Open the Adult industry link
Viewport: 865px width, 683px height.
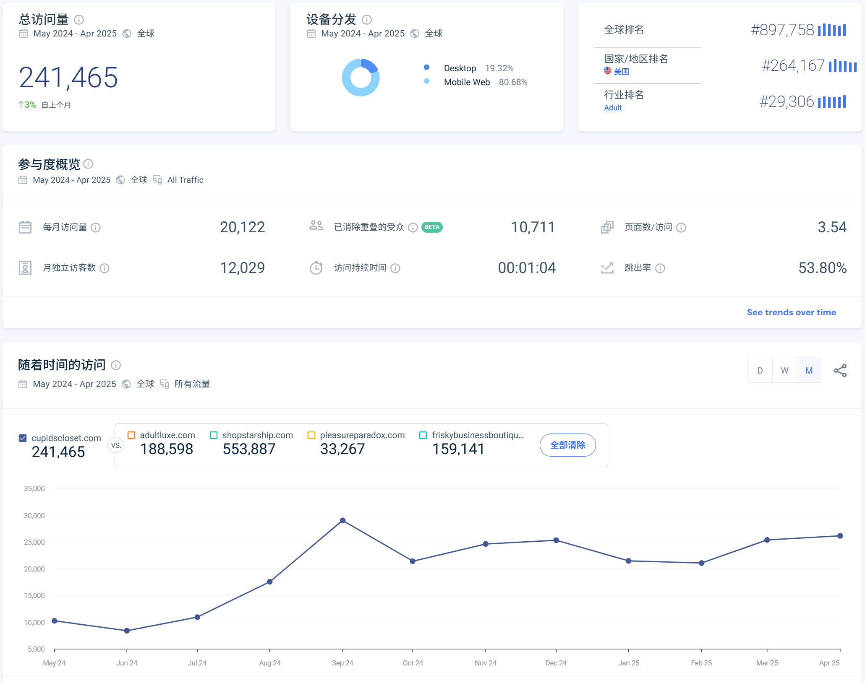pos(613,108)
